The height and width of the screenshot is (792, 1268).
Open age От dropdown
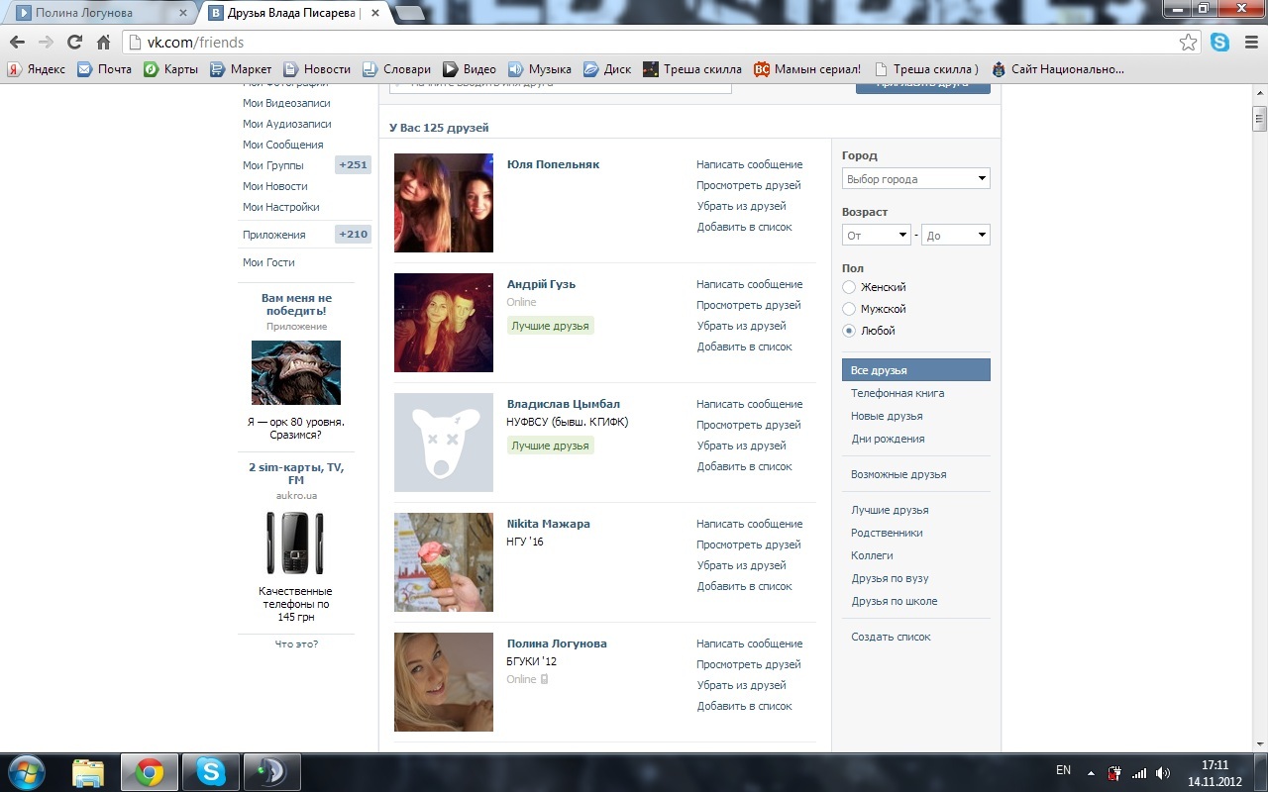876,235
